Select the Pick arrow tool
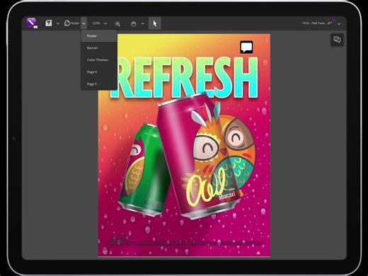 pos(155,23)
